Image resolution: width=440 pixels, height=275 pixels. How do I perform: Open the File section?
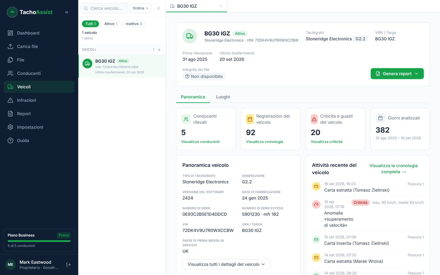coord(39,60)
